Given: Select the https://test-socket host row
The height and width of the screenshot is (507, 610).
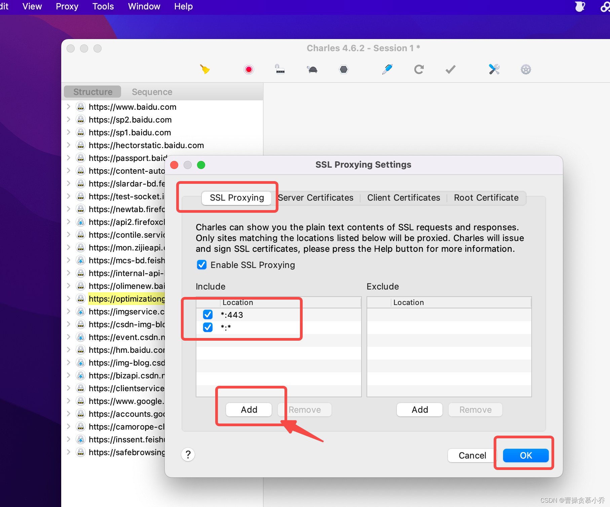Looking at the screenshot, I should [x=127, y=196].
